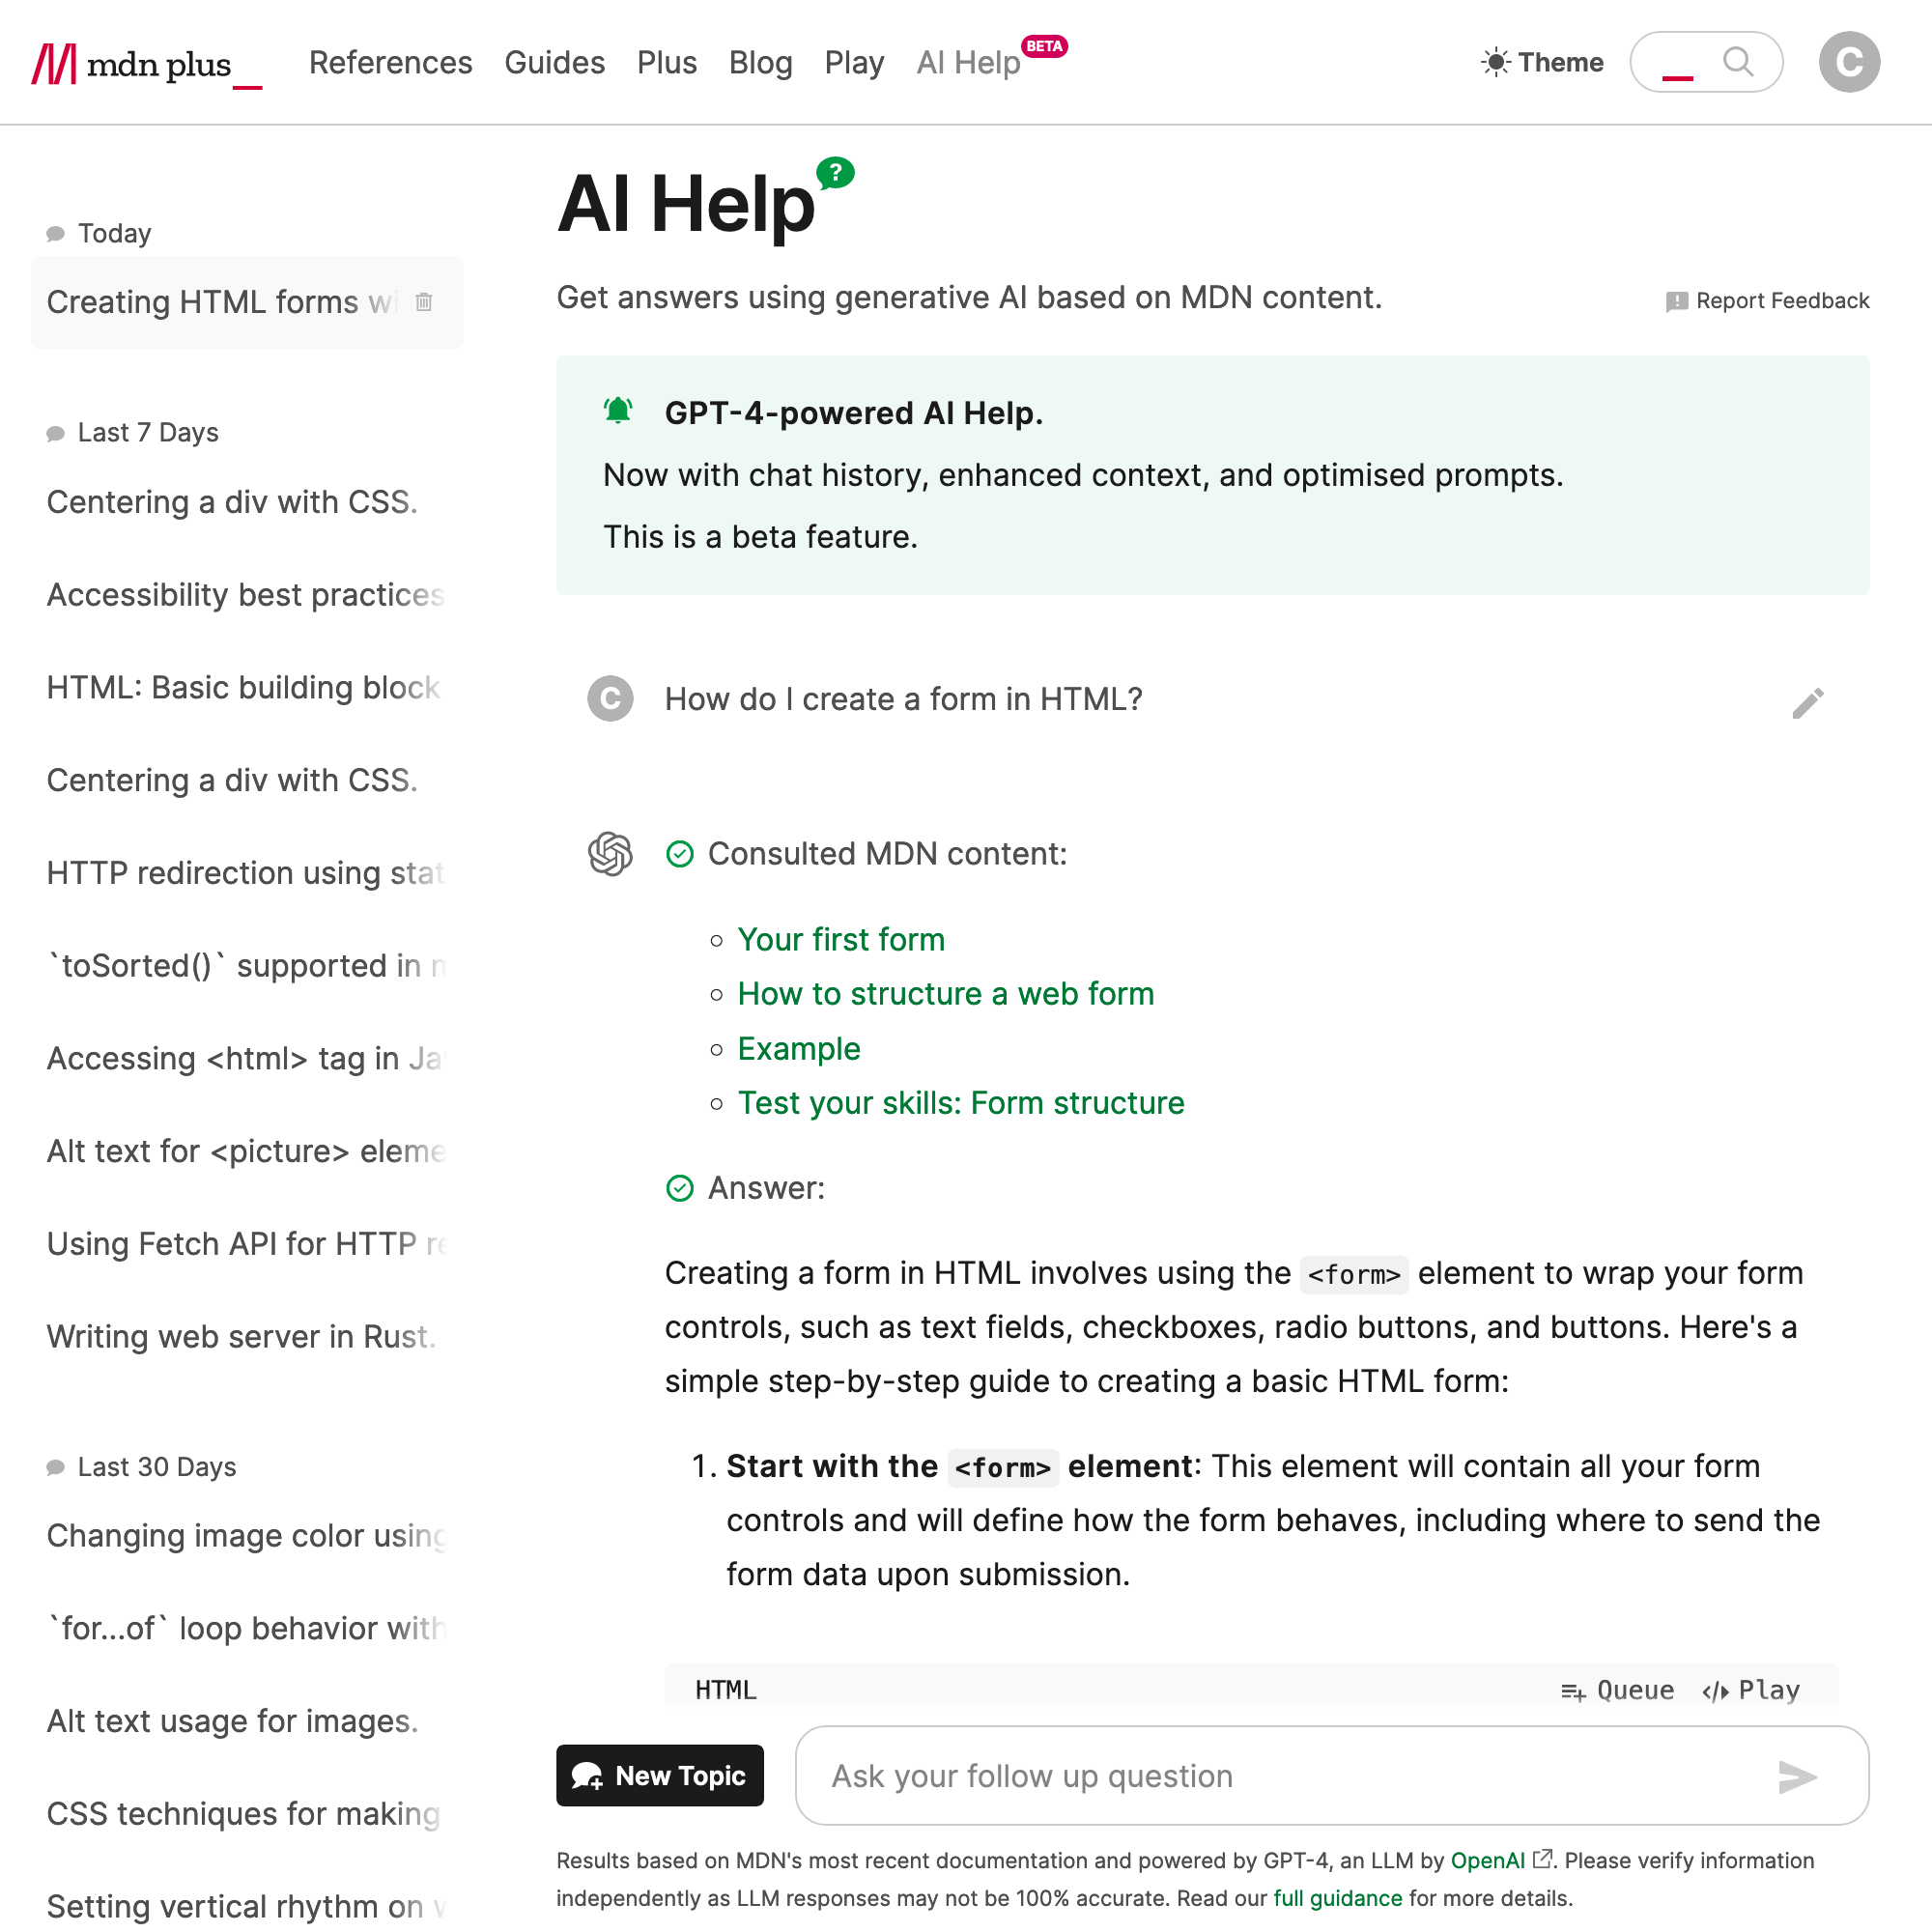Expand the Plus menu
Screen dimensions: 1932x1932
pyautogui.click(x=666, y=62)
